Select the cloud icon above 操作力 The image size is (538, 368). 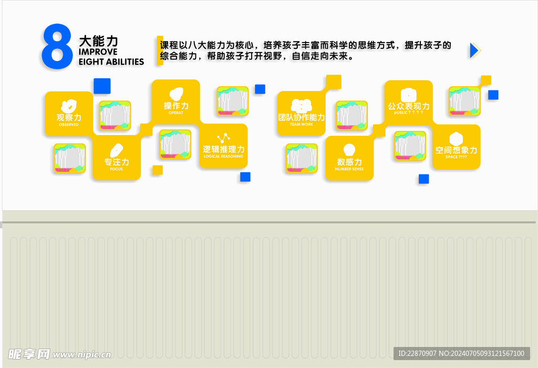pos(175,94)
